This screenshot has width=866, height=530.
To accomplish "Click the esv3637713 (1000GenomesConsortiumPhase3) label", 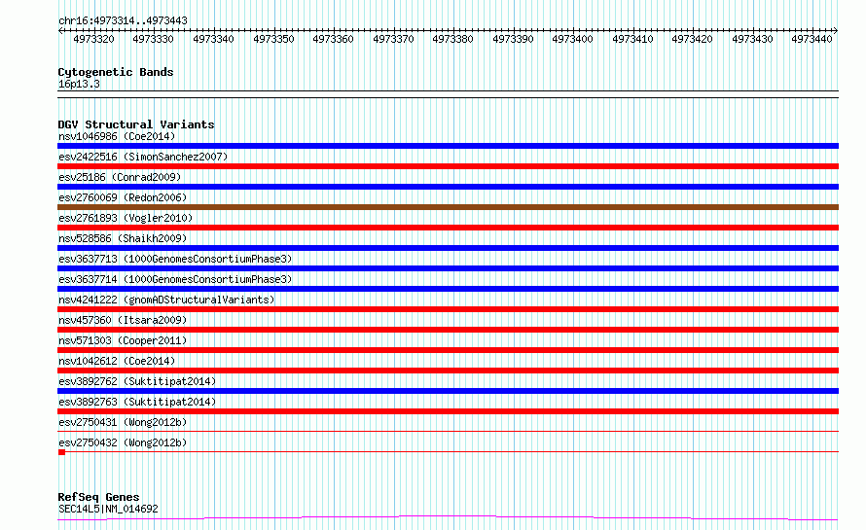I will coord(175,259).
